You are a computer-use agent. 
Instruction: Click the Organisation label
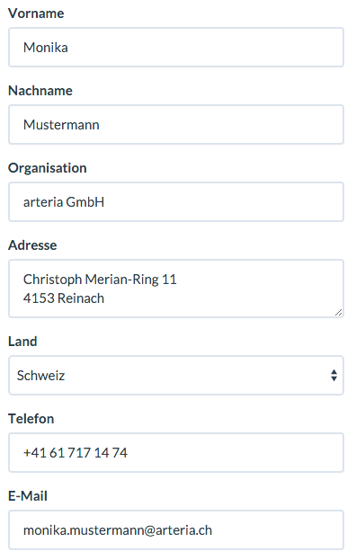(x=48, y=168)
